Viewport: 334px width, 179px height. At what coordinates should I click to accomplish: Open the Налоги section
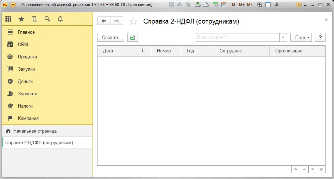coord(25,106)
